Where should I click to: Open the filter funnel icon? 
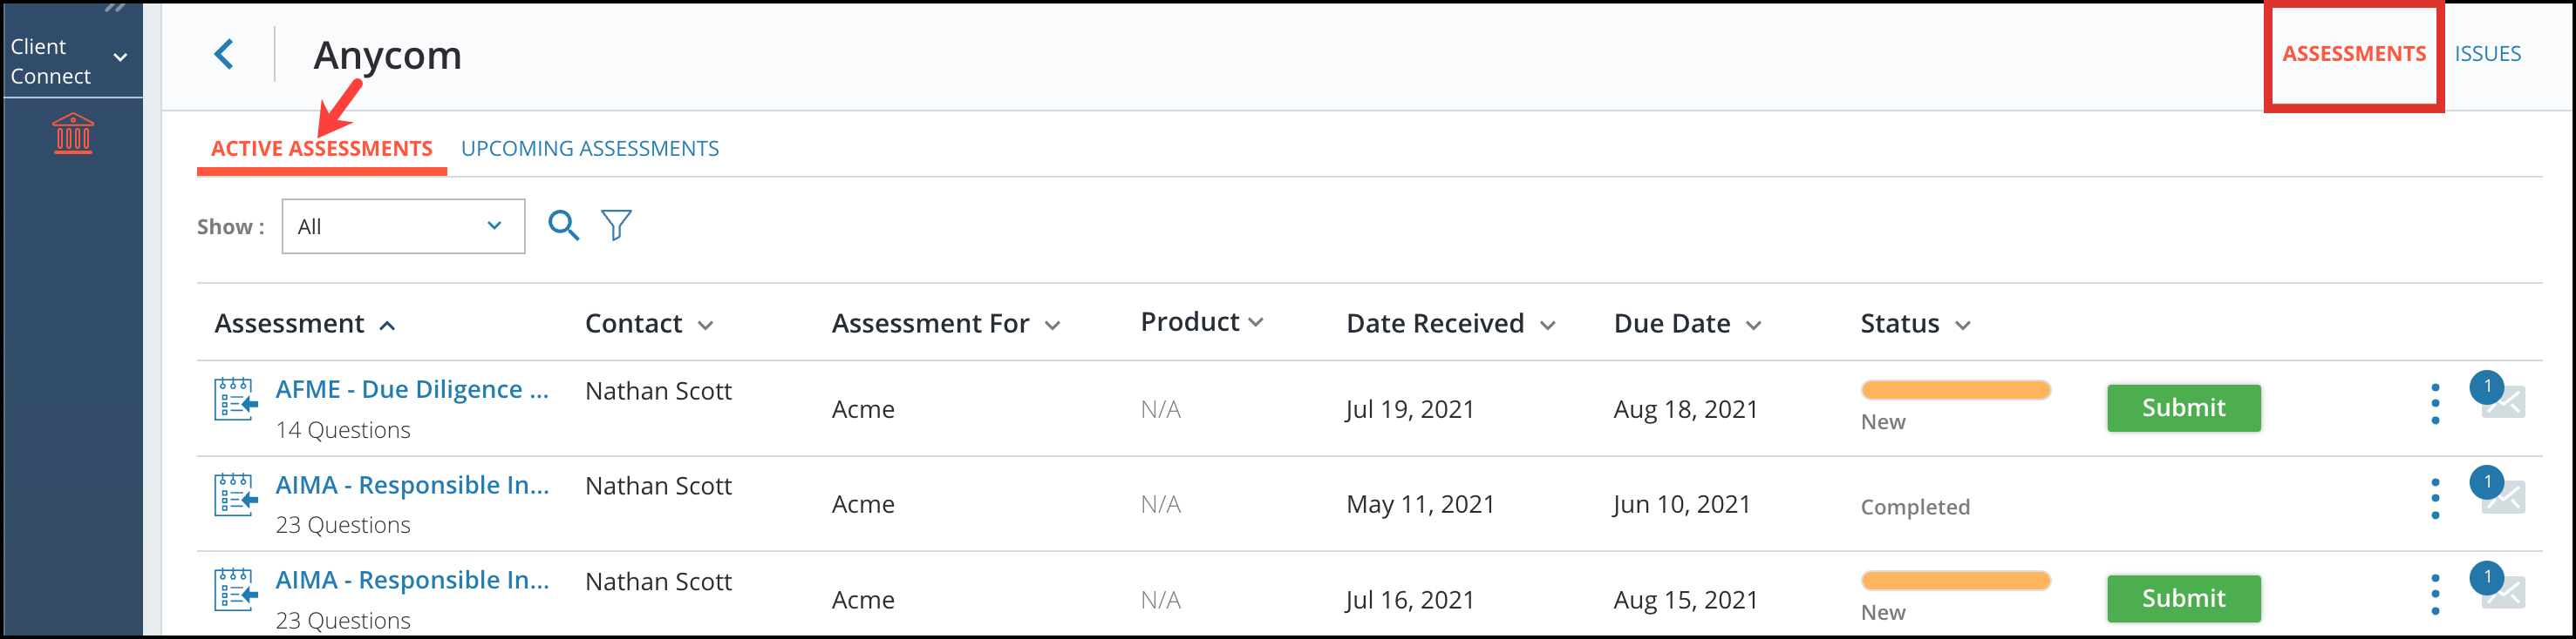pyautogui.click(x=616, y=225)
